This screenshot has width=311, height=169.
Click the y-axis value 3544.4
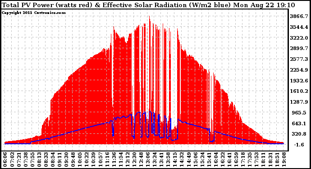(x=299, y=27)
